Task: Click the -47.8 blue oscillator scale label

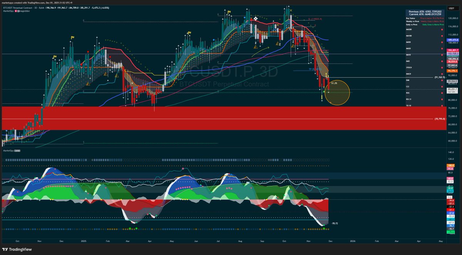Action: 451,213
